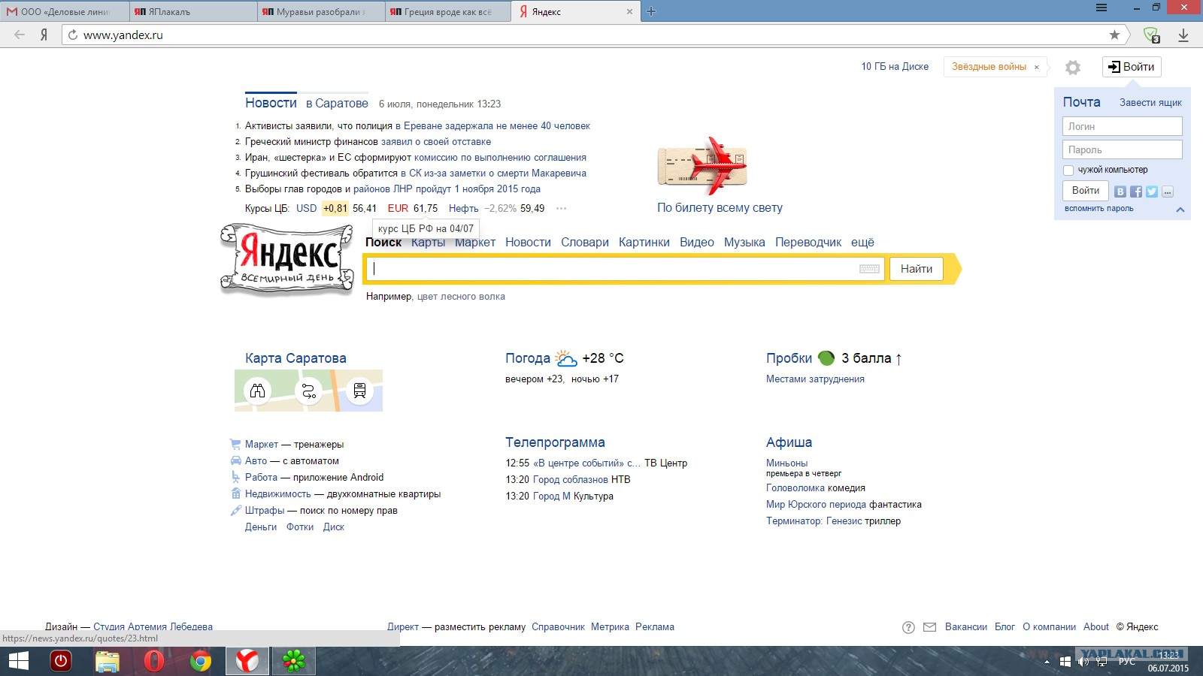
Task: Open 'Завести ящик' link
Action: point(1150,103)
